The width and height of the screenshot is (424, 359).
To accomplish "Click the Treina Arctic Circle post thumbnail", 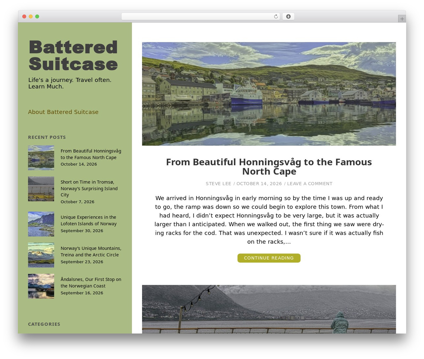I will (41, 255).
